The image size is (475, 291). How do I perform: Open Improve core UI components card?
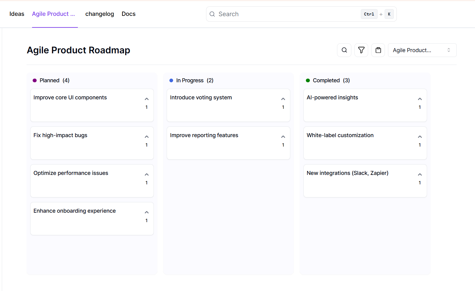coord(92,105)
